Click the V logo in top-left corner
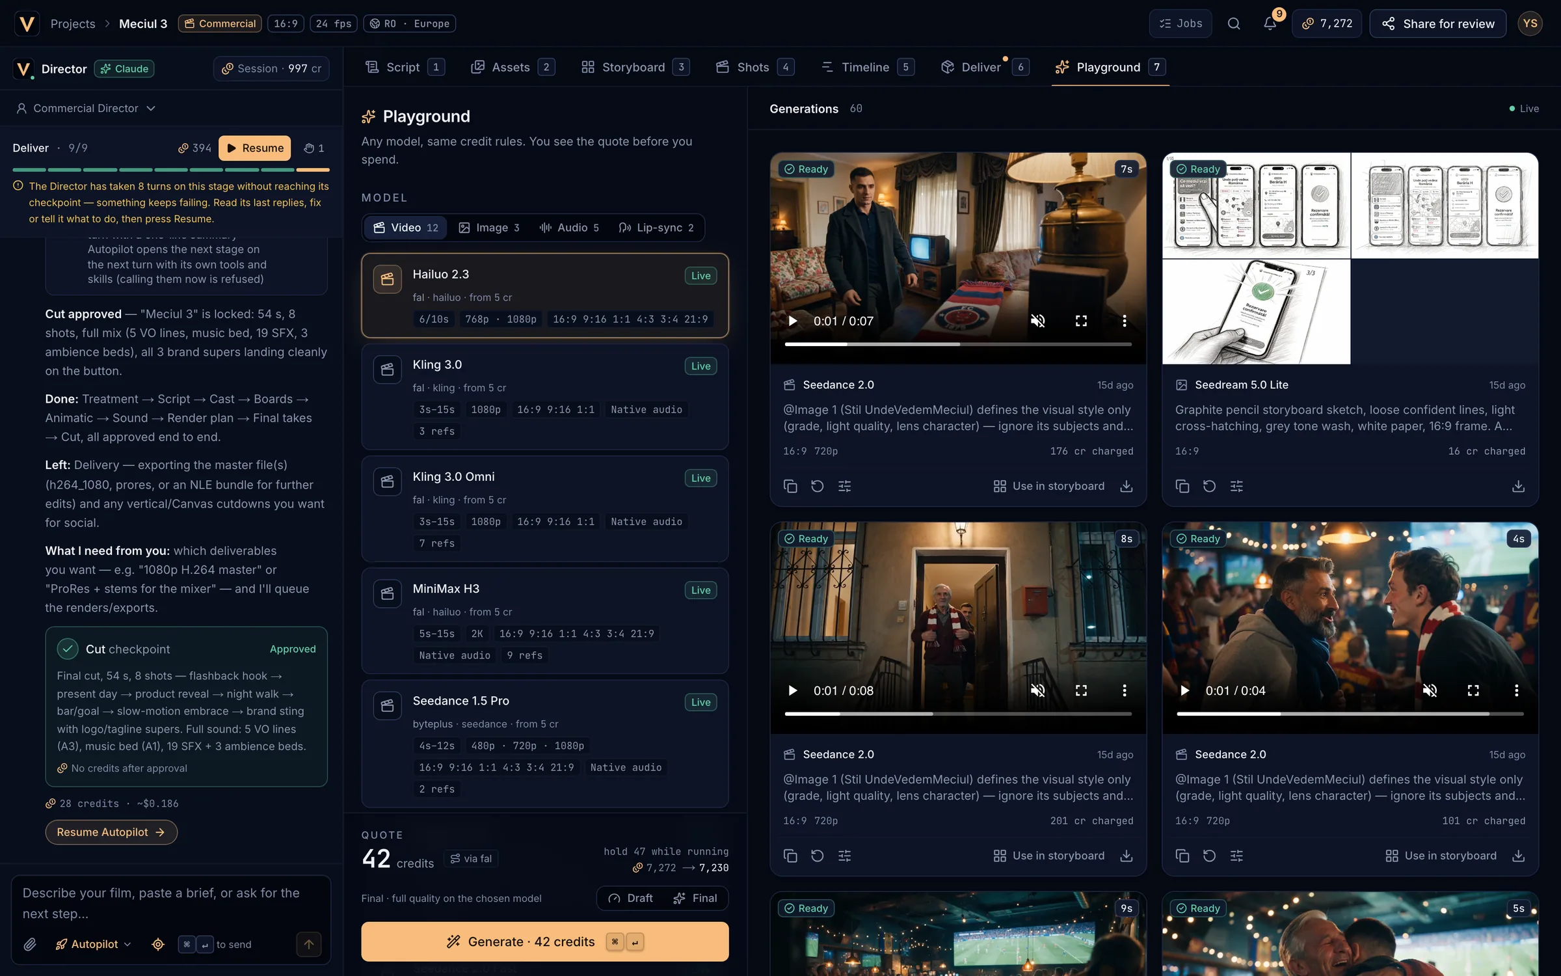The width and height of the screenshot is (1561, 976). 27,24
